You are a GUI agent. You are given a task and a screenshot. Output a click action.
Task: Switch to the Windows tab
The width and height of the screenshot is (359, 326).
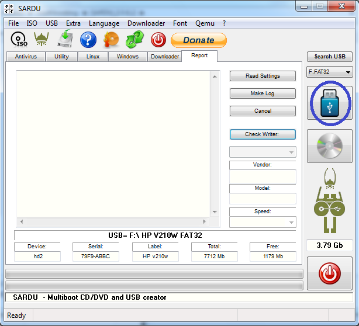pos(127,57)
